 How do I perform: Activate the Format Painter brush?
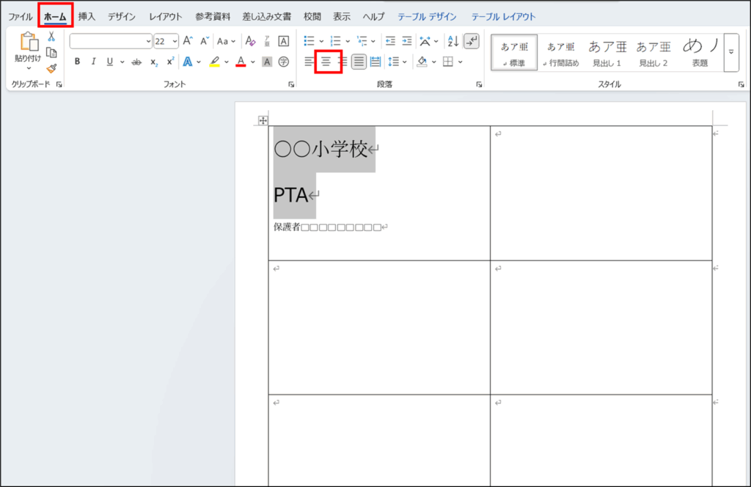(51, 68)
